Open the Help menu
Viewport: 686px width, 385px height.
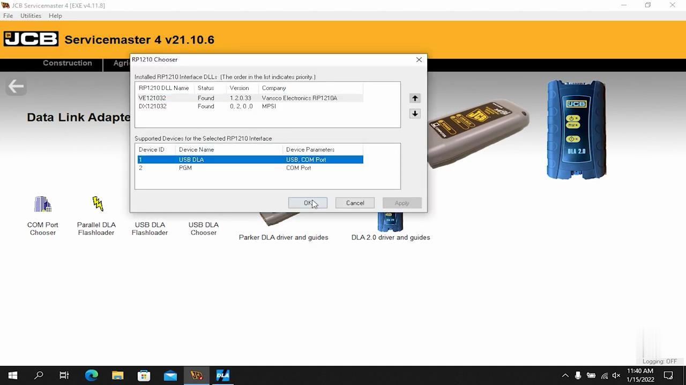(55, 16)
